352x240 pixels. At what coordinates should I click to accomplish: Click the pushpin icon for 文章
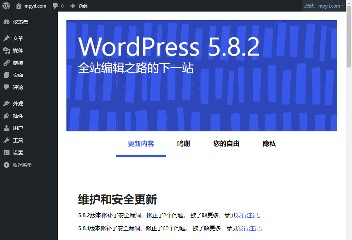[6, 38]
